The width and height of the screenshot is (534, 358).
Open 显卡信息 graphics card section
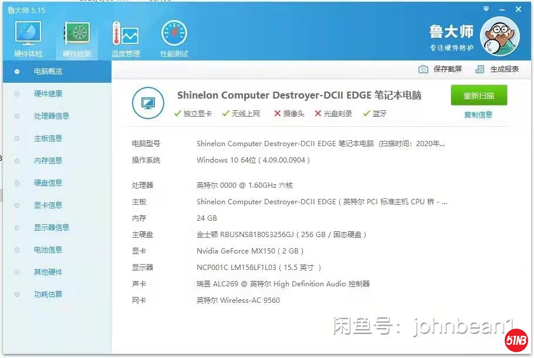click(48, 205)
